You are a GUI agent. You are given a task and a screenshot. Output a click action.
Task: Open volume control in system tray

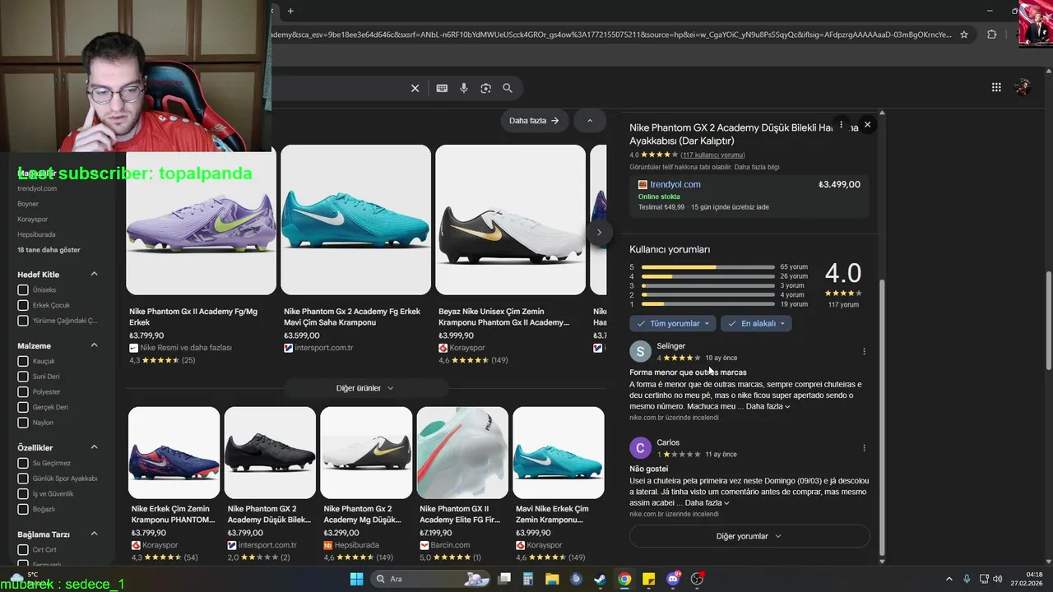997,579
